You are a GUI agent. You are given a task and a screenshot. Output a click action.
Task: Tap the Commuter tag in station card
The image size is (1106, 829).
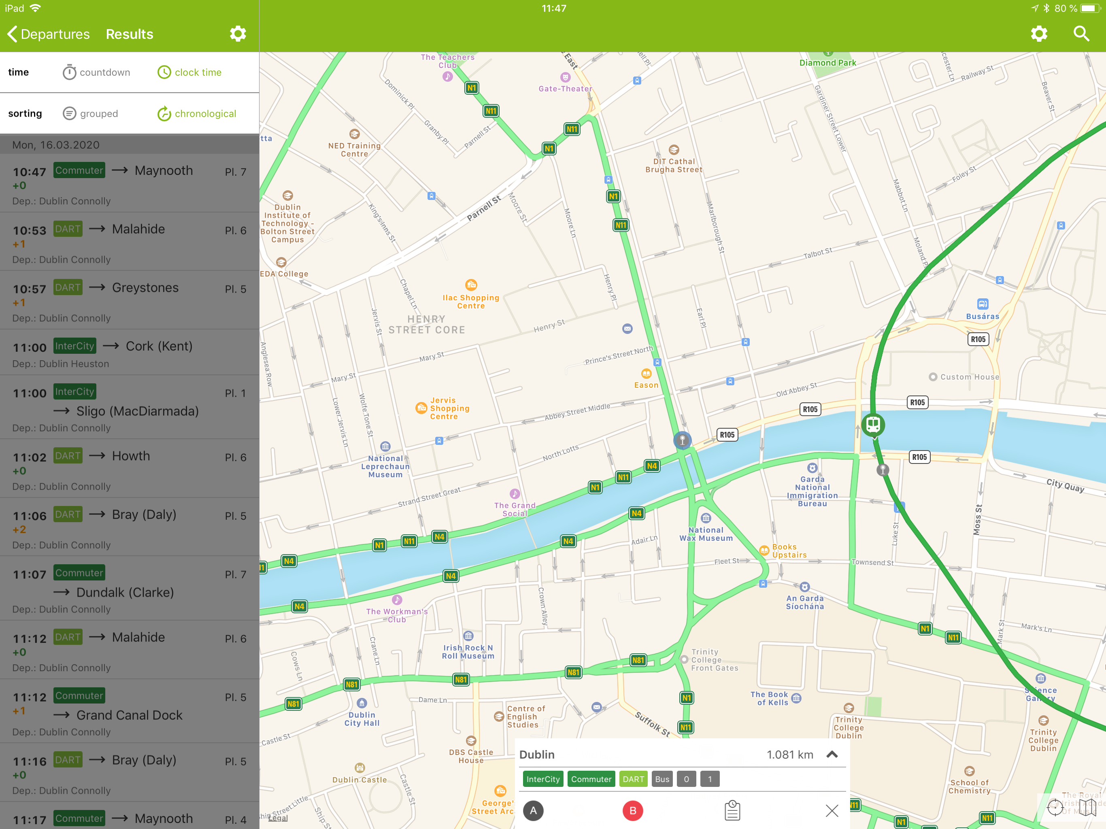(x=591, y=779)
